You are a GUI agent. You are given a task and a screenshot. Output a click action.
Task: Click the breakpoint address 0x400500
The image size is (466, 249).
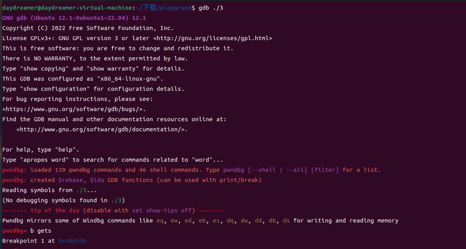[72, 241]
